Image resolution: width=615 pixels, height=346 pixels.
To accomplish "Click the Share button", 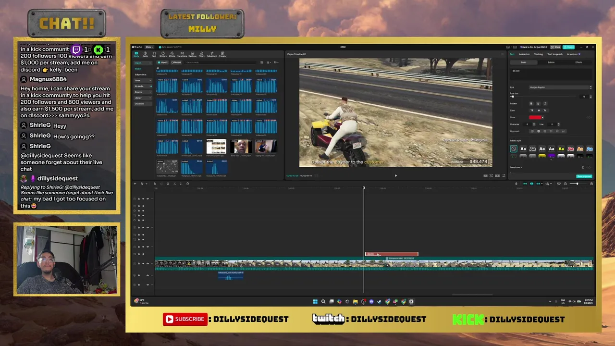I will [x=555, y=47].
